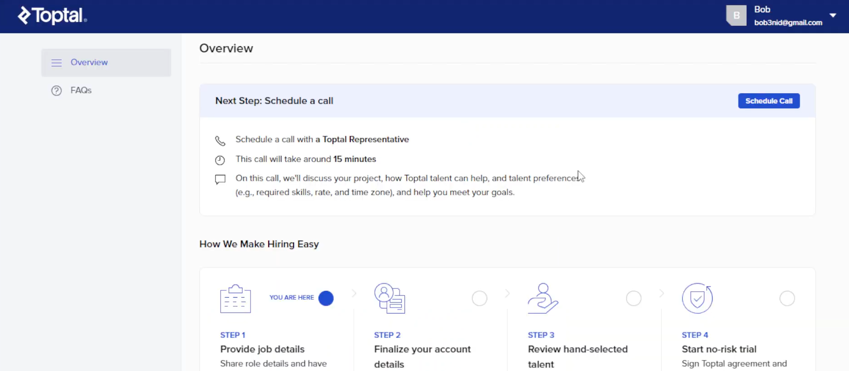Click the name Bob in the header
849x371 pixels.
point(762,10)
